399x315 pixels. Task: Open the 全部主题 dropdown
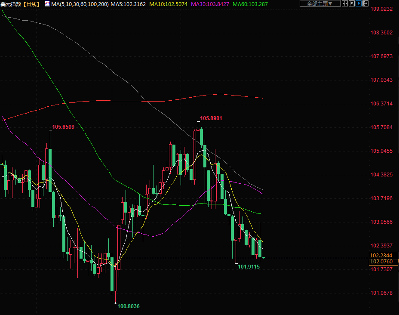click(320, 4)
